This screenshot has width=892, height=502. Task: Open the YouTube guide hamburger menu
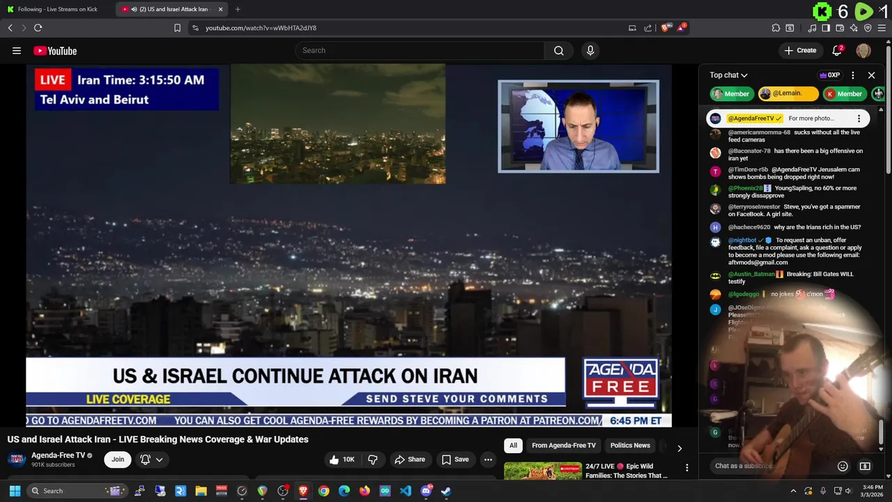coord(17,50)
